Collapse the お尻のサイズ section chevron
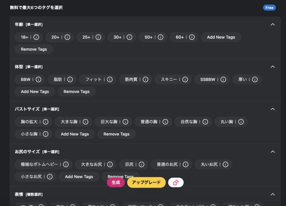Screen dimensions: 286x206 [273, 151]
